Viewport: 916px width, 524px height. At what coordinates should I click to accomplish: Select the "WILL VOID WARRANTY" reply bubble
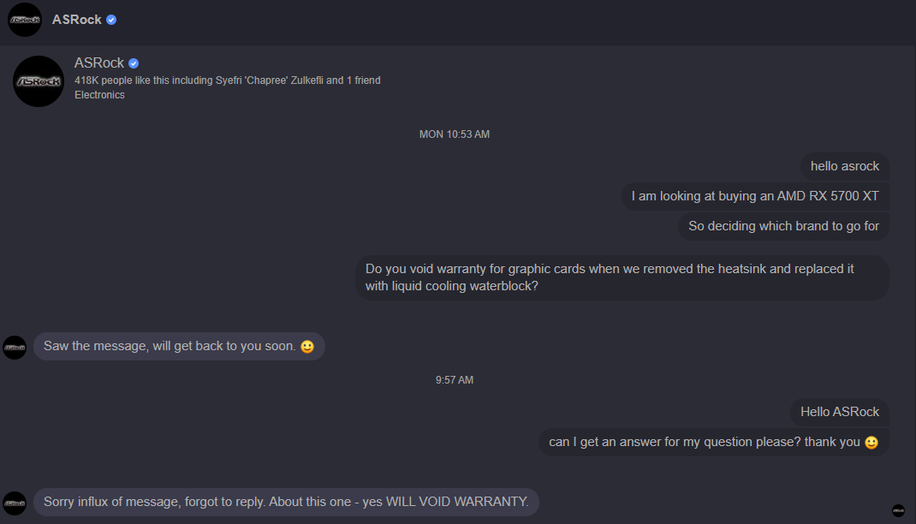286,502
